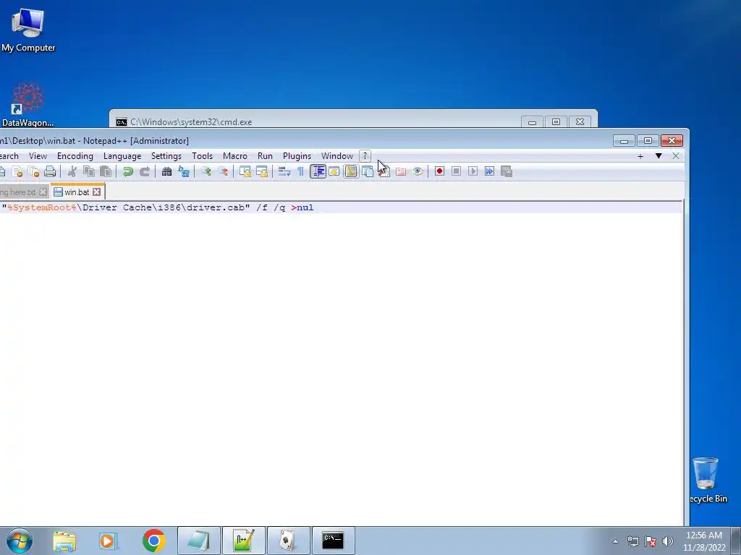Select the Recycle Bin desktop icon
This screenshot has height=555, width=741.
click(x=707, y=480)
